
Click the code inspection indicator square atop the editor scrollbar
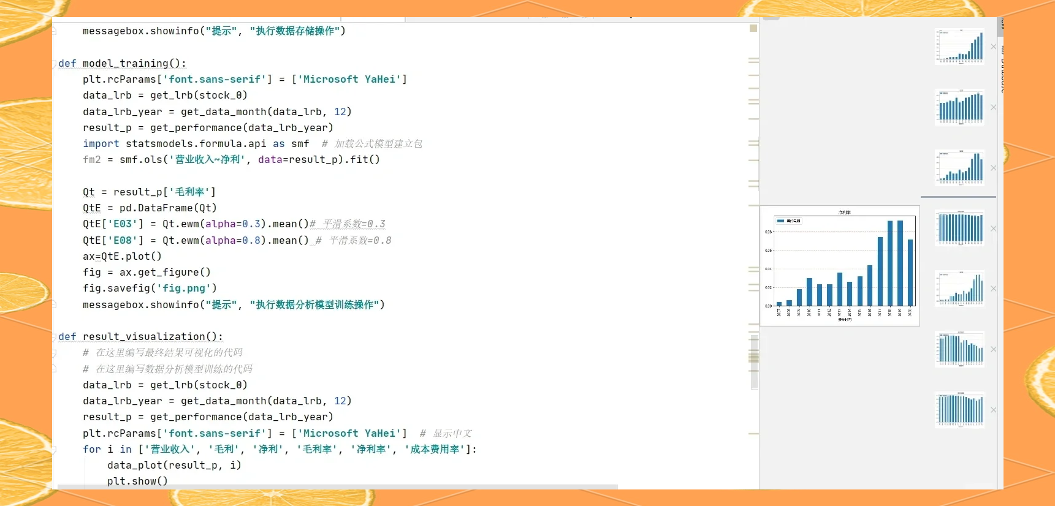pos(753,28)
